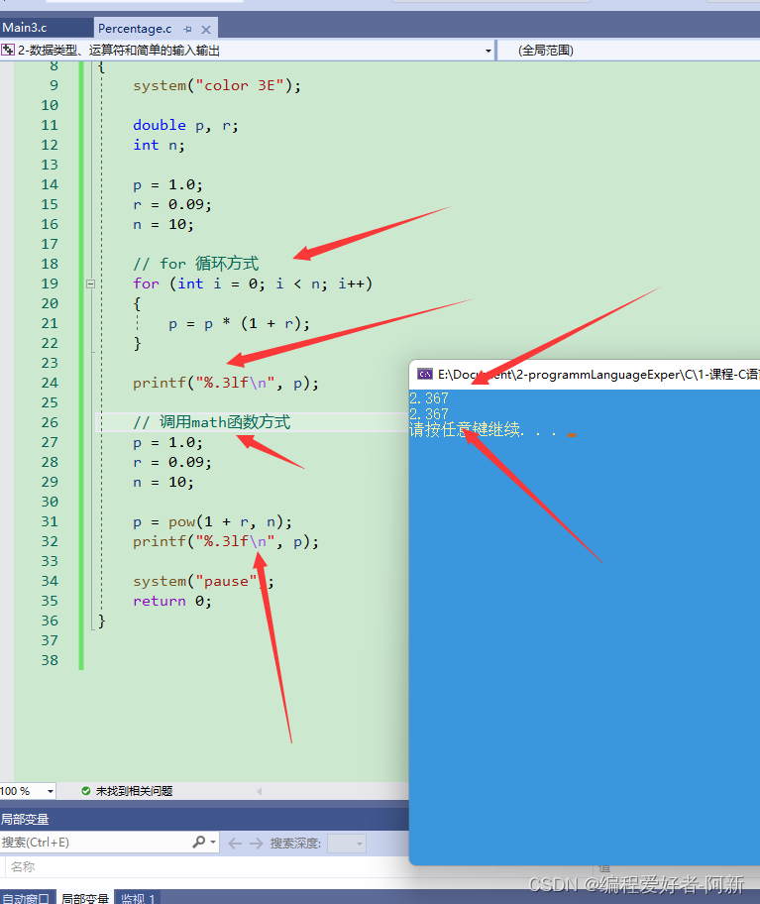Open the (全局范围) scope dropdown
Screen dimensions: 760x904
click(628, 51)
